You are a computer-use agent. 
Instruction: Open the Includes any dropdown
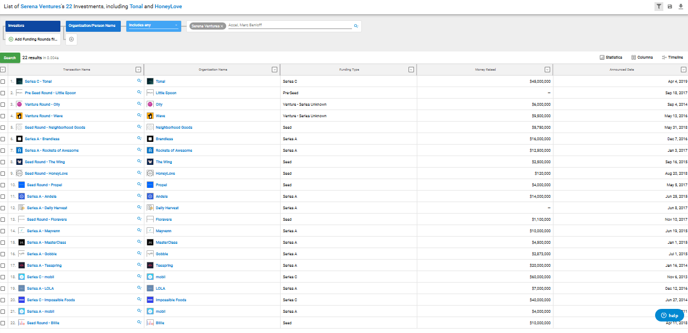click(x=153, y=26)
